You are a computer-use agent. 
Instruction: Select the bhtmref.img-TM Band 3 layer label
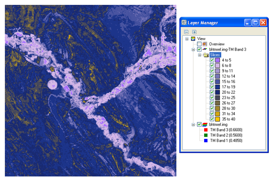(x=227, y=49)
